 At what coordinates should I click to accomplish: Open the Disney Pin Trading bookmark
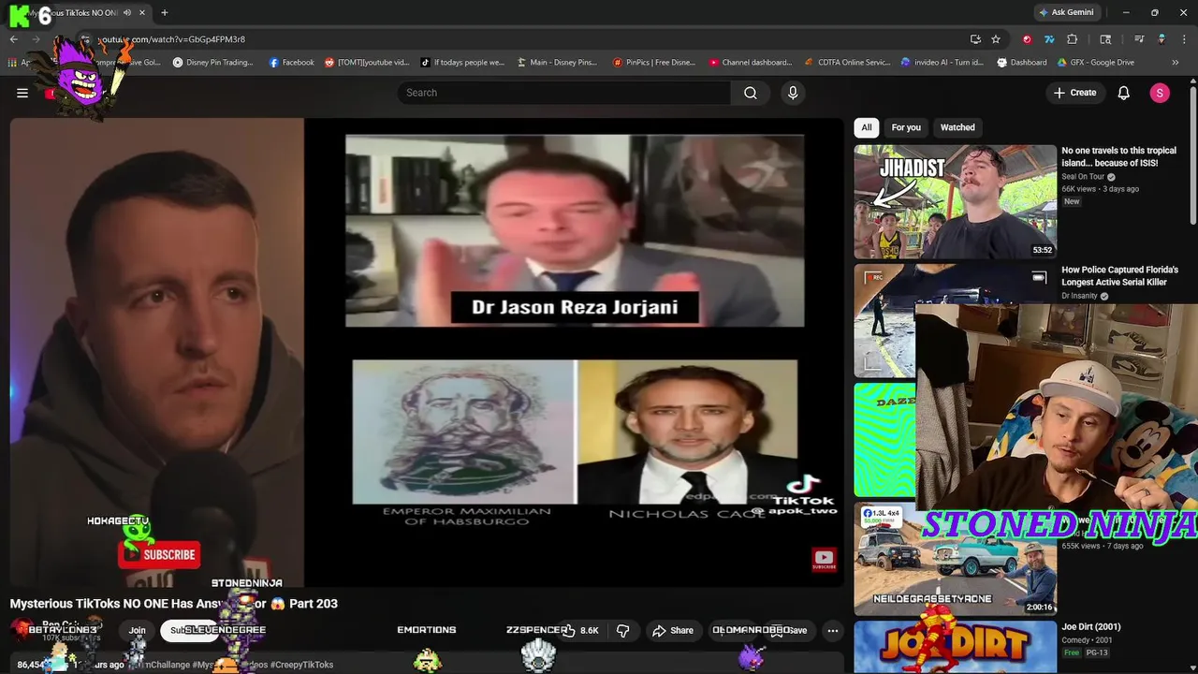pos(212,63)
